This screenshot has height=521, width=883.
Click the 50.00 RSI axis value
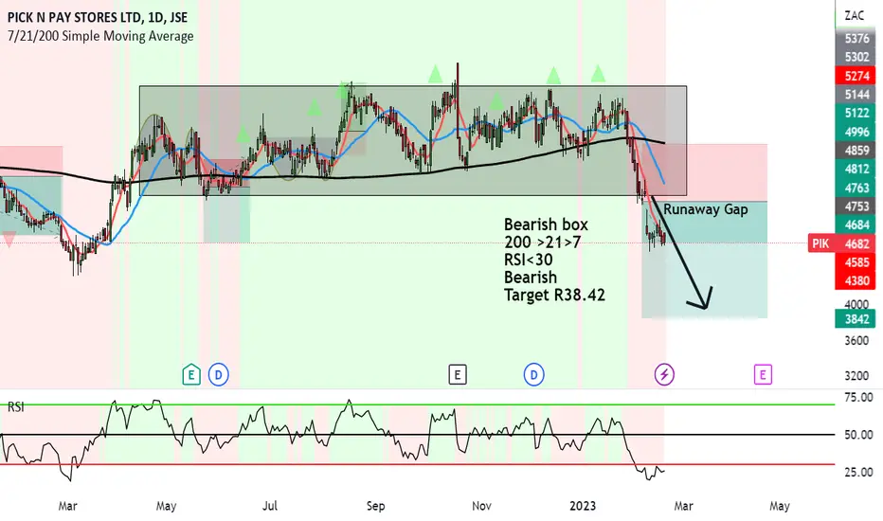(x=858, y=435)
